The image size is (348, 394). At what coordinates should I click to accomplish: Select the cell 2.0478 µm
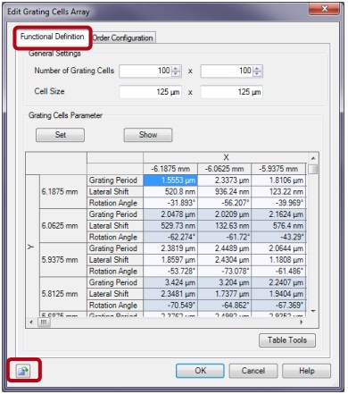170,214
